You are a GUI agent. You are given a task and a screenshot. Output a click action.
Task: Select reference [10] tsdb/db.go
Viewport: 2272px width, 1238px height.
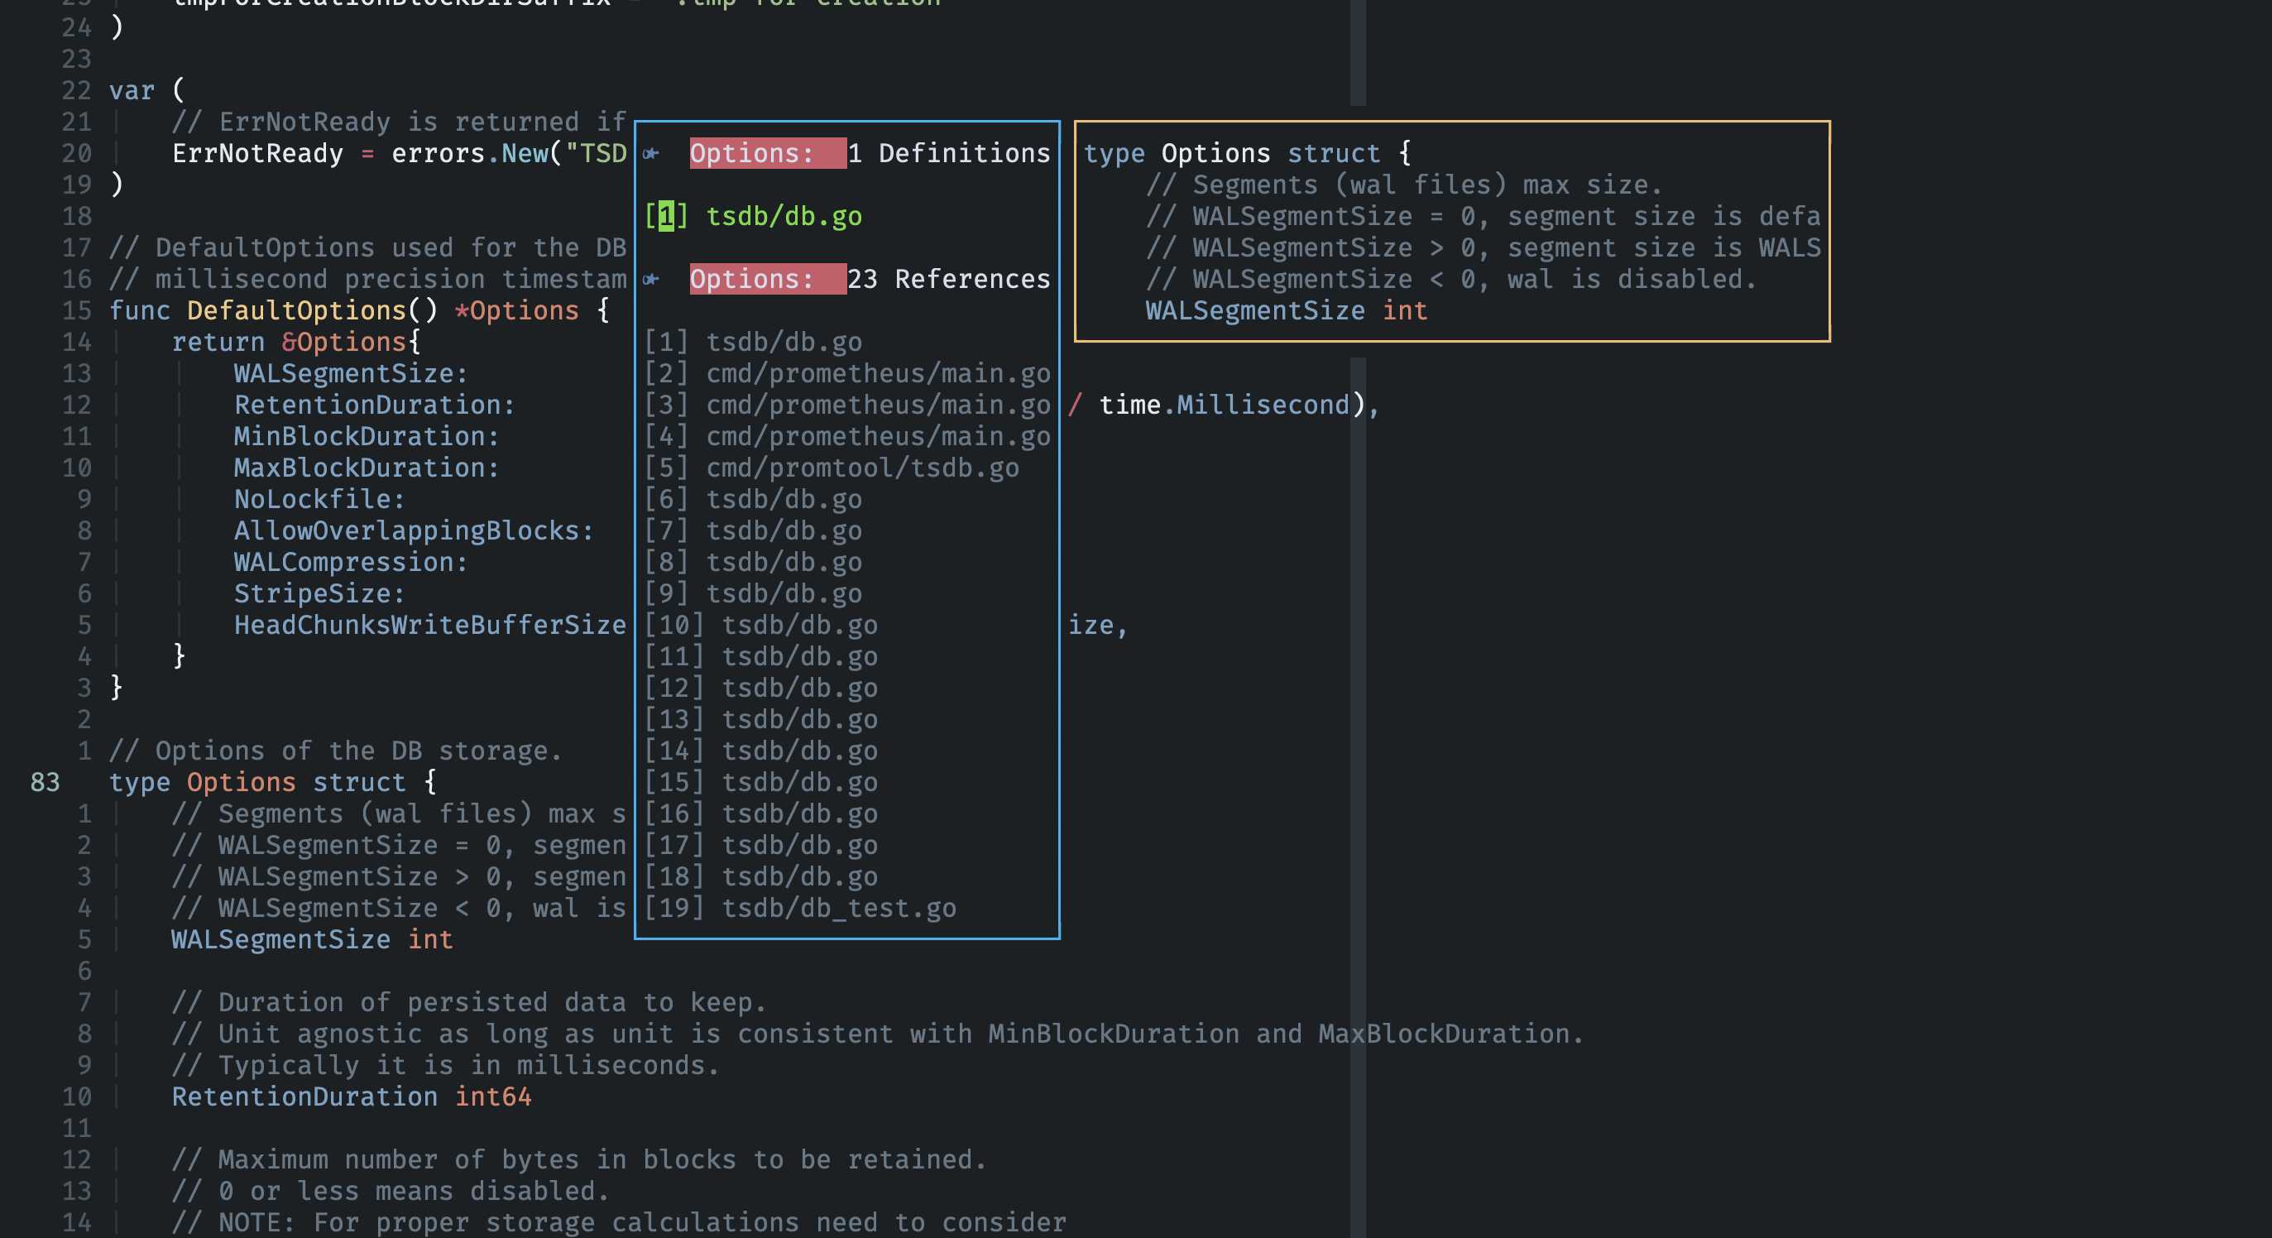point(799,624)
